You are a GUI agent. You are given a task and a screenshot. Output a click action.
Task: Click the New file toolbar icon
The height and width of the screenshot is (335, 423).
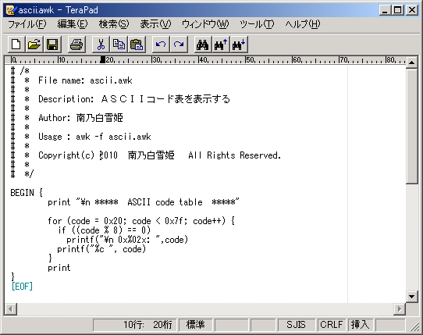coord(16,45)
